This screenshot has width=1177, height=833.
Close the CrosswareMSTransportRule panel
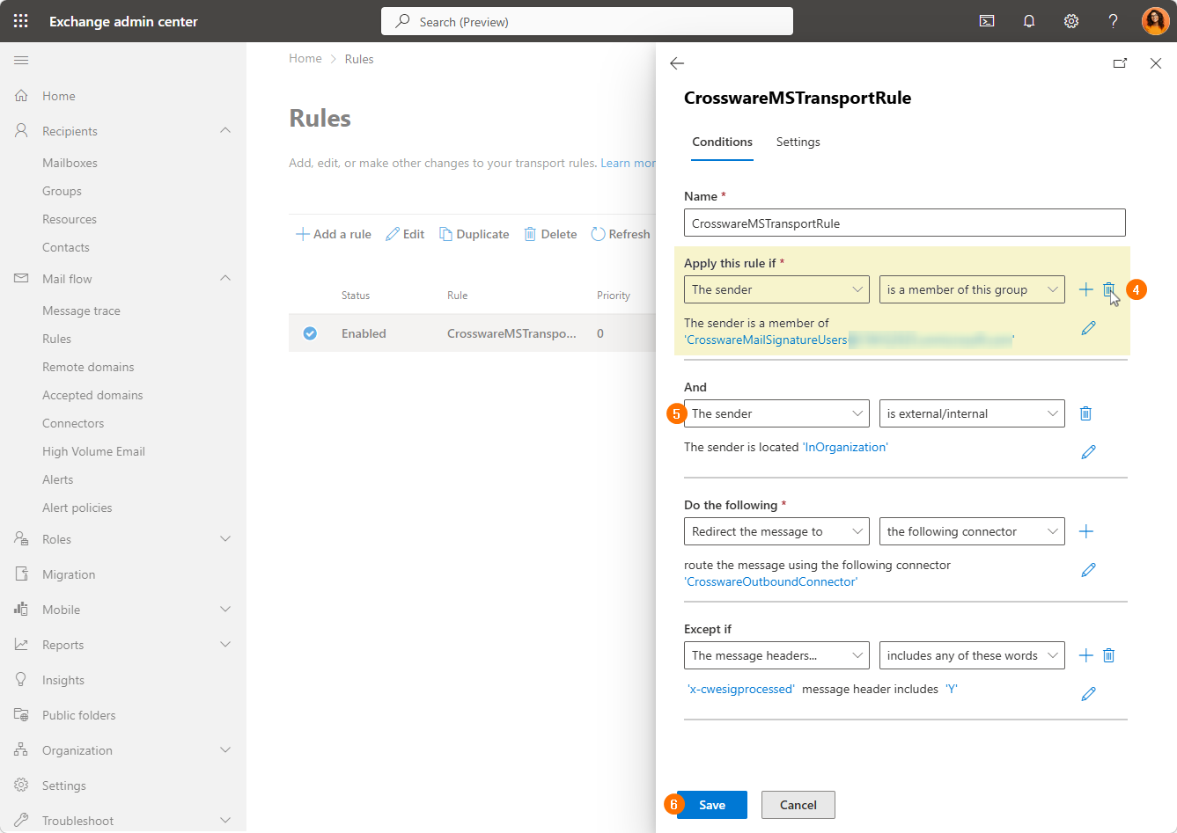tap(1156, 63)
